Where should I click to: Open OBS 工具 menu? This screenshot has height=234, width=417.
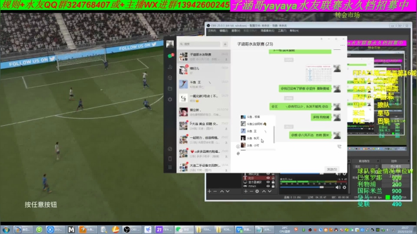click(282, 31)
